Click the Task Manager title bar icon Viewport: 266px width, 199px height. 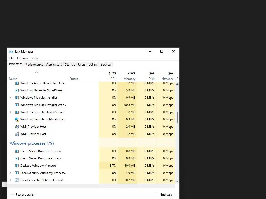11,52
